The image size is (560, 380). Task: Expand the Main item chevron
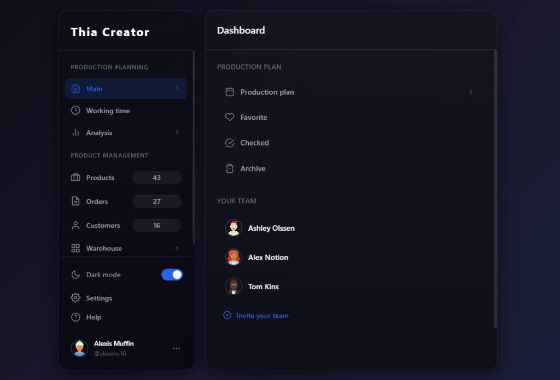pyautogui.click(x=177, y=88)
